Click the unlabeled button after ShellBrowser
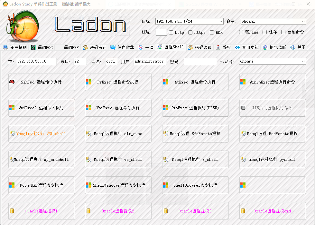The width and height of the screenshot is (315, 225). (x=273, y=185)
